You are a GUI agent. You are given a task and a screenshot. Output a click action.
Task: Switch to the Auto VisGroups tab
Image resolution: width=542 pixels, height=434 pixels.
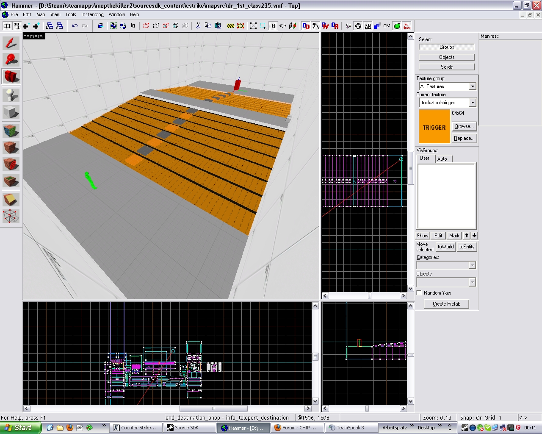(x=442, y=159)
